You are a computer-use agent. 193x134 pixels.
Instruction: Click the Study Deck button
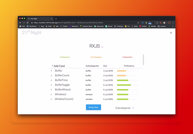[x=93, y=107]
